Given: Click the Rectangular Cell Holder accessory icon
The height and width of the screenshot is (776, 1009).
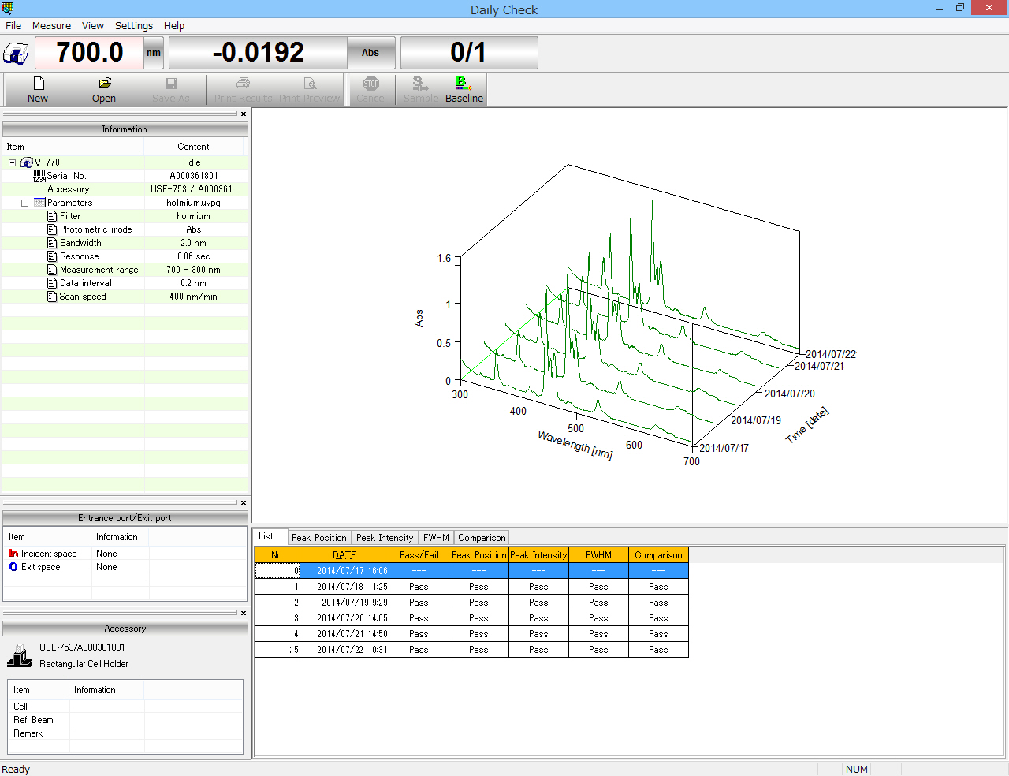Looking at the screenshot, I should tap(20, 655).
